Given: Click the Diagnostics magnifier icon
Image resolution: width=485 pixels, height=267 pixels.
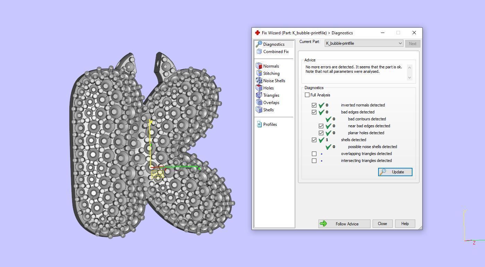Looking at the screenshot, I should click(259, 44).
